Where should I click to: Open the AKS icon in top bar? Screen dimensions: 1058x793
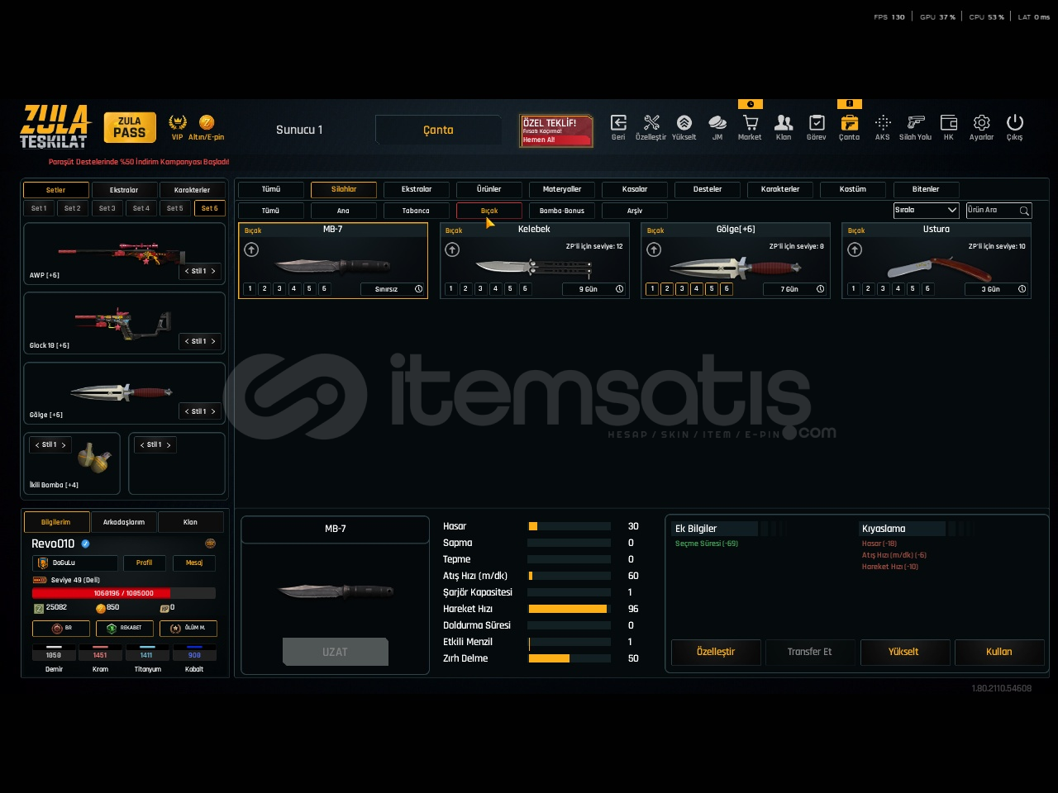click(x=882, y=124)
